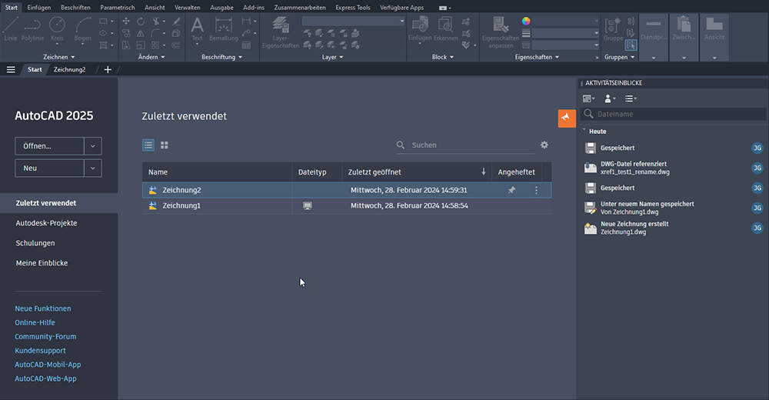
Task: Click the Bemaßung dimension tool
Action: tap(224, 28)
